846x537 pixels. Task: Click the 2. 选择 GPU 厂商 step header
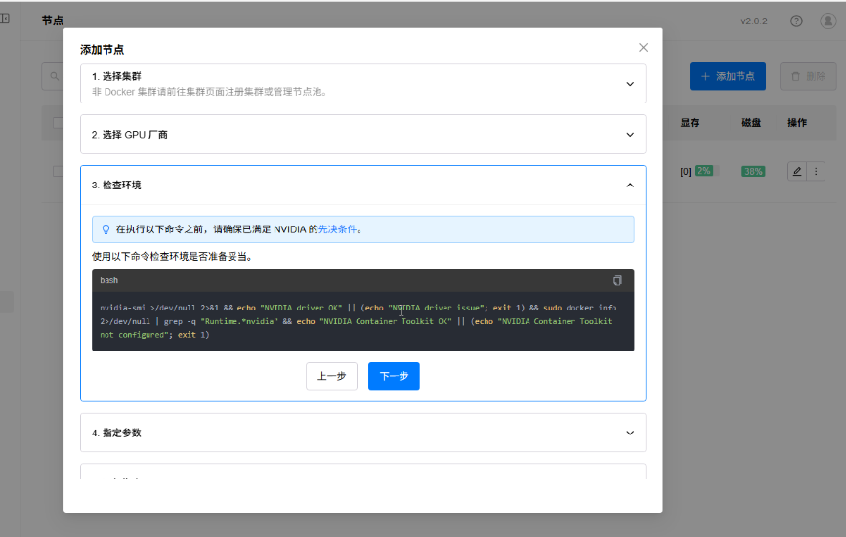pos(363,135)
